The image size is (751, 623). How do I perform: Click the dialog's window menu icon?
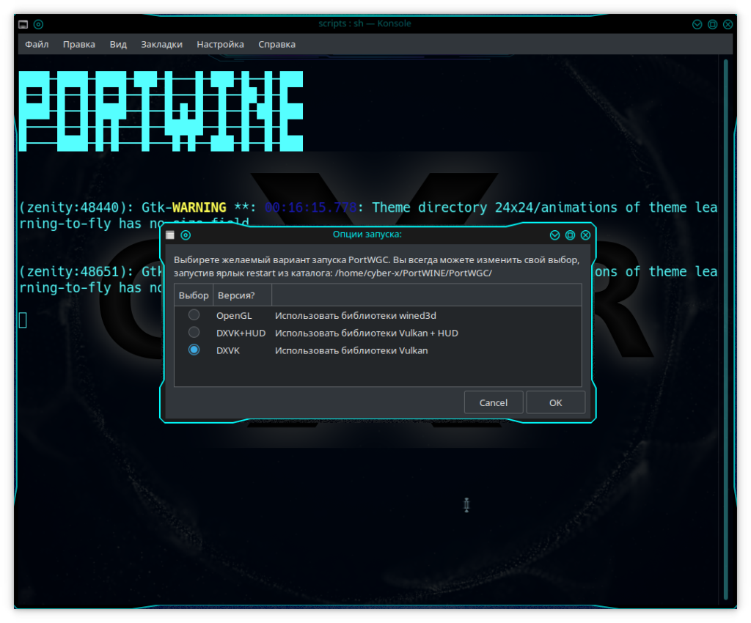tap(170, 235)
